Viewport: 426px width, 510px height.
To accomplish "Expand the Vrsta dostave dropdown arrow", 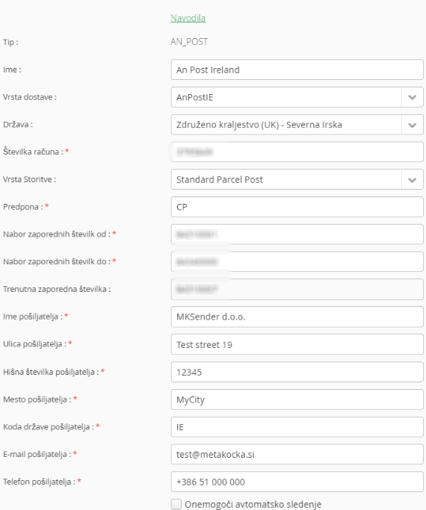I will coord(412,97).
